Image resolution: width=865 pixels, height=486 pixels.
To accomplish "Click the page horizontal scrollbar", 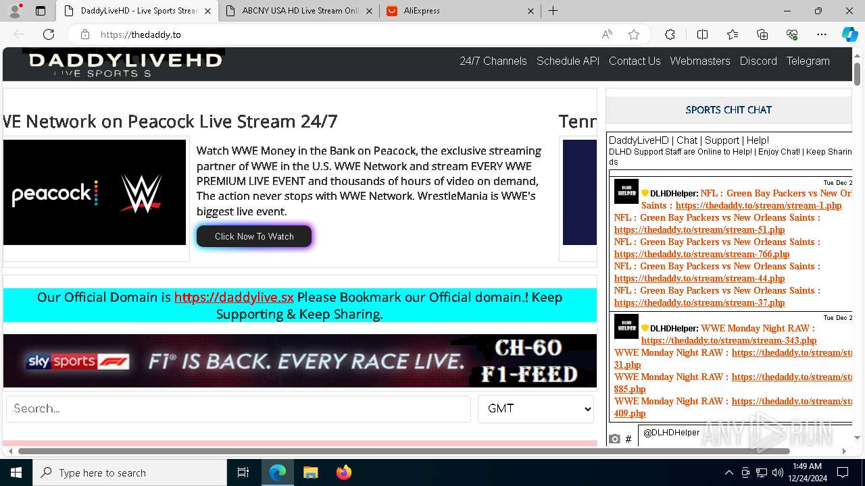I will click(x=404, y=451).
